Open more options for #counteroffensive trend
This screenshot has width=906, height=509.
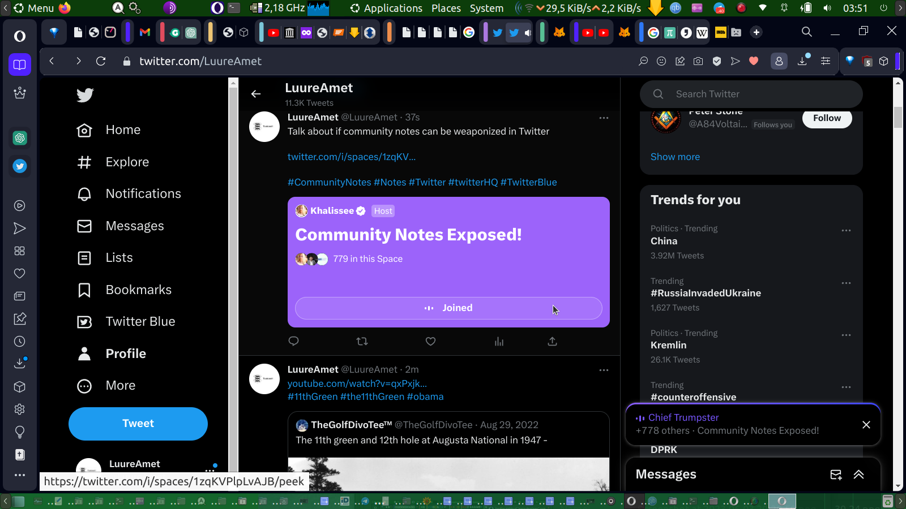point(846,387)
